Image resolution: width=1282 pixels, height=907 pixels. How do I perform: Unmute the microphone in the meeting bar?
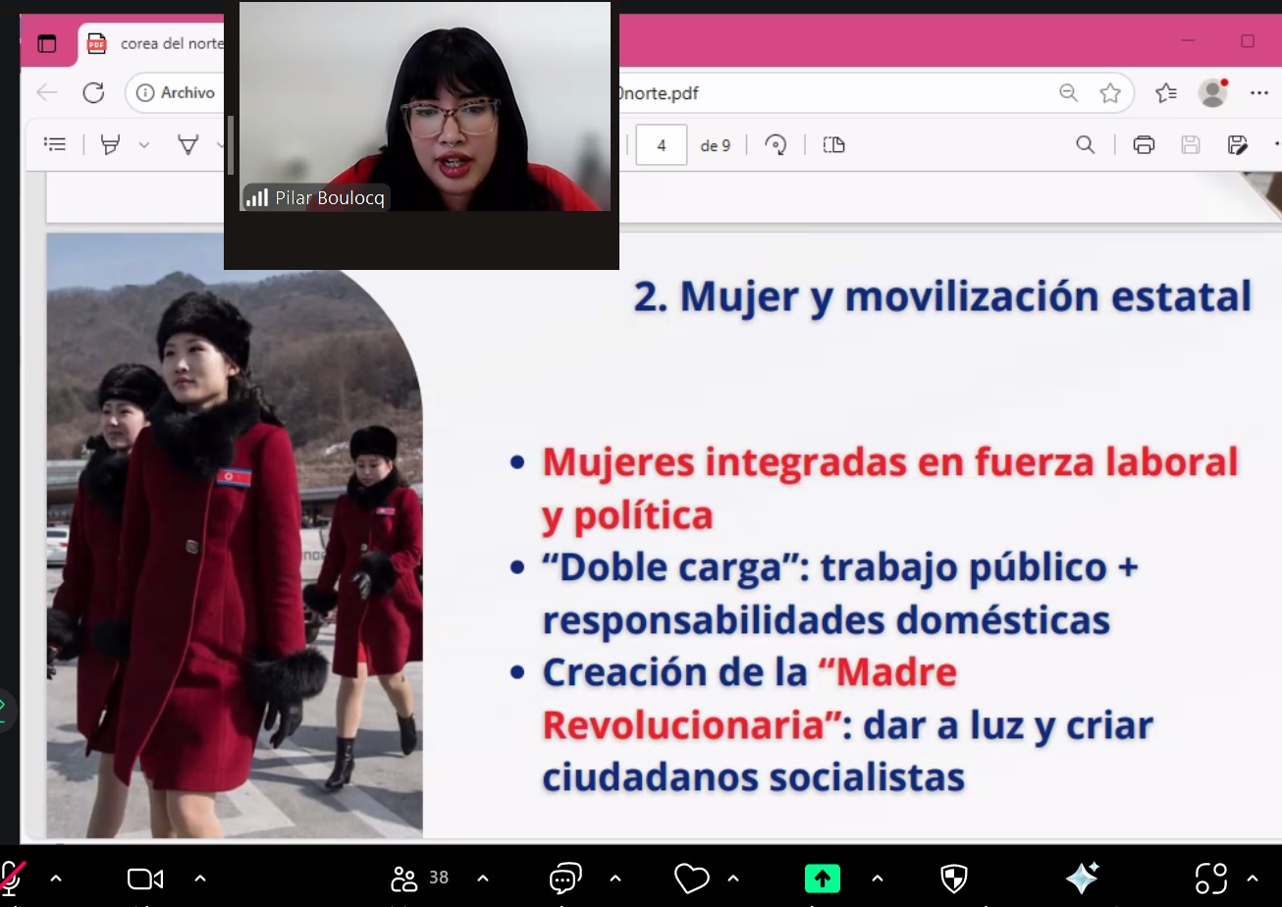click(x=12, y=878)
